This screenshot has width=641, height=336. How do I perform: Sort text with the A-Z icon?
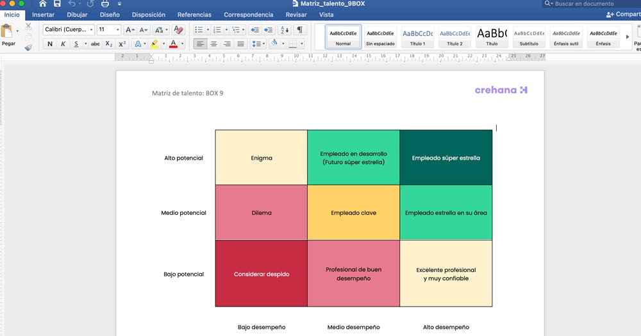click(285, 30)
